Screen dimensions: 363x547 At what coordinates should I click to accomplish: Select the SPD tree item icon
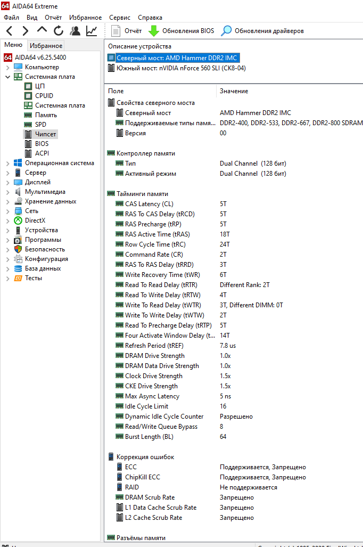tap(28, 125)
